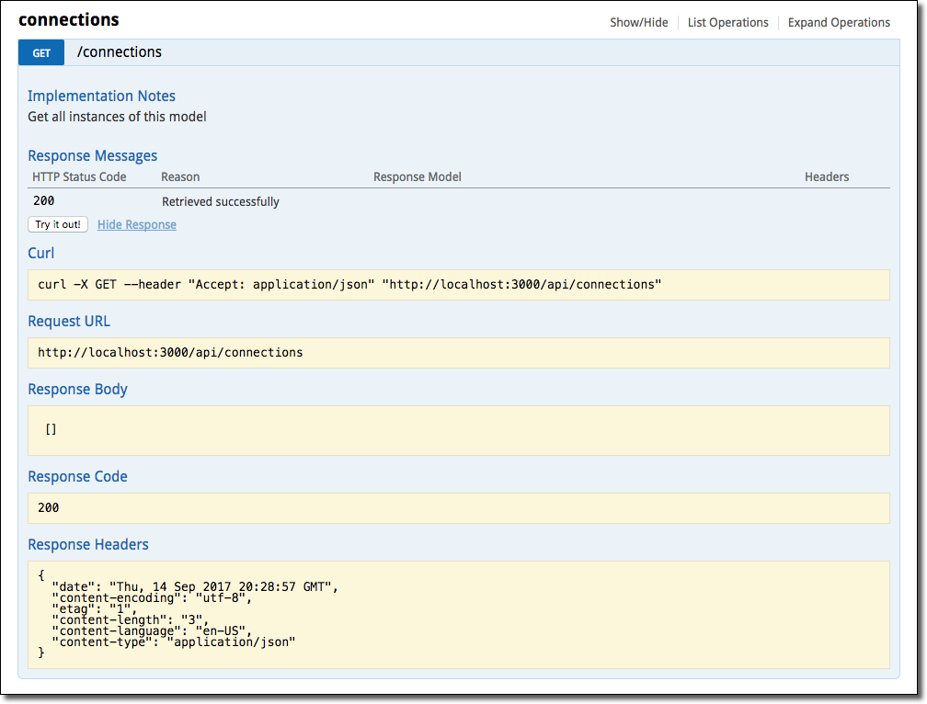Click the 200 HTTP status code cell
The width and height of the screenshot is (927, 704).
coord(44,200)
